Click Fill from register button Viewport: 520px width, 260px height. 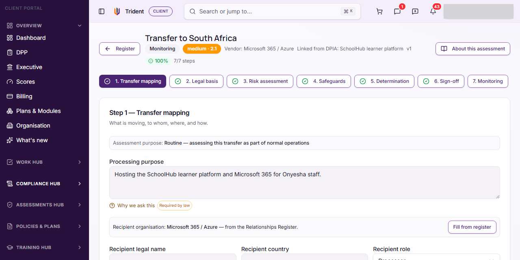(472, 227)
